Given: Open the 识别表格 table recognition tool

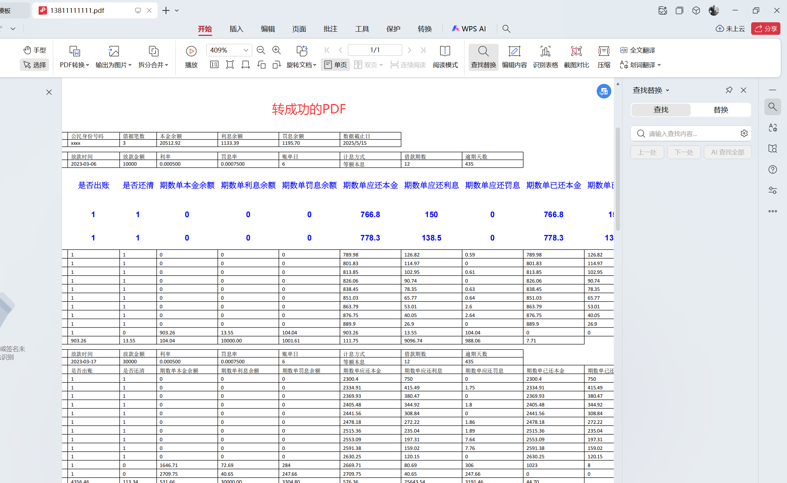Looking at the screenshot, I should point(545,57).
